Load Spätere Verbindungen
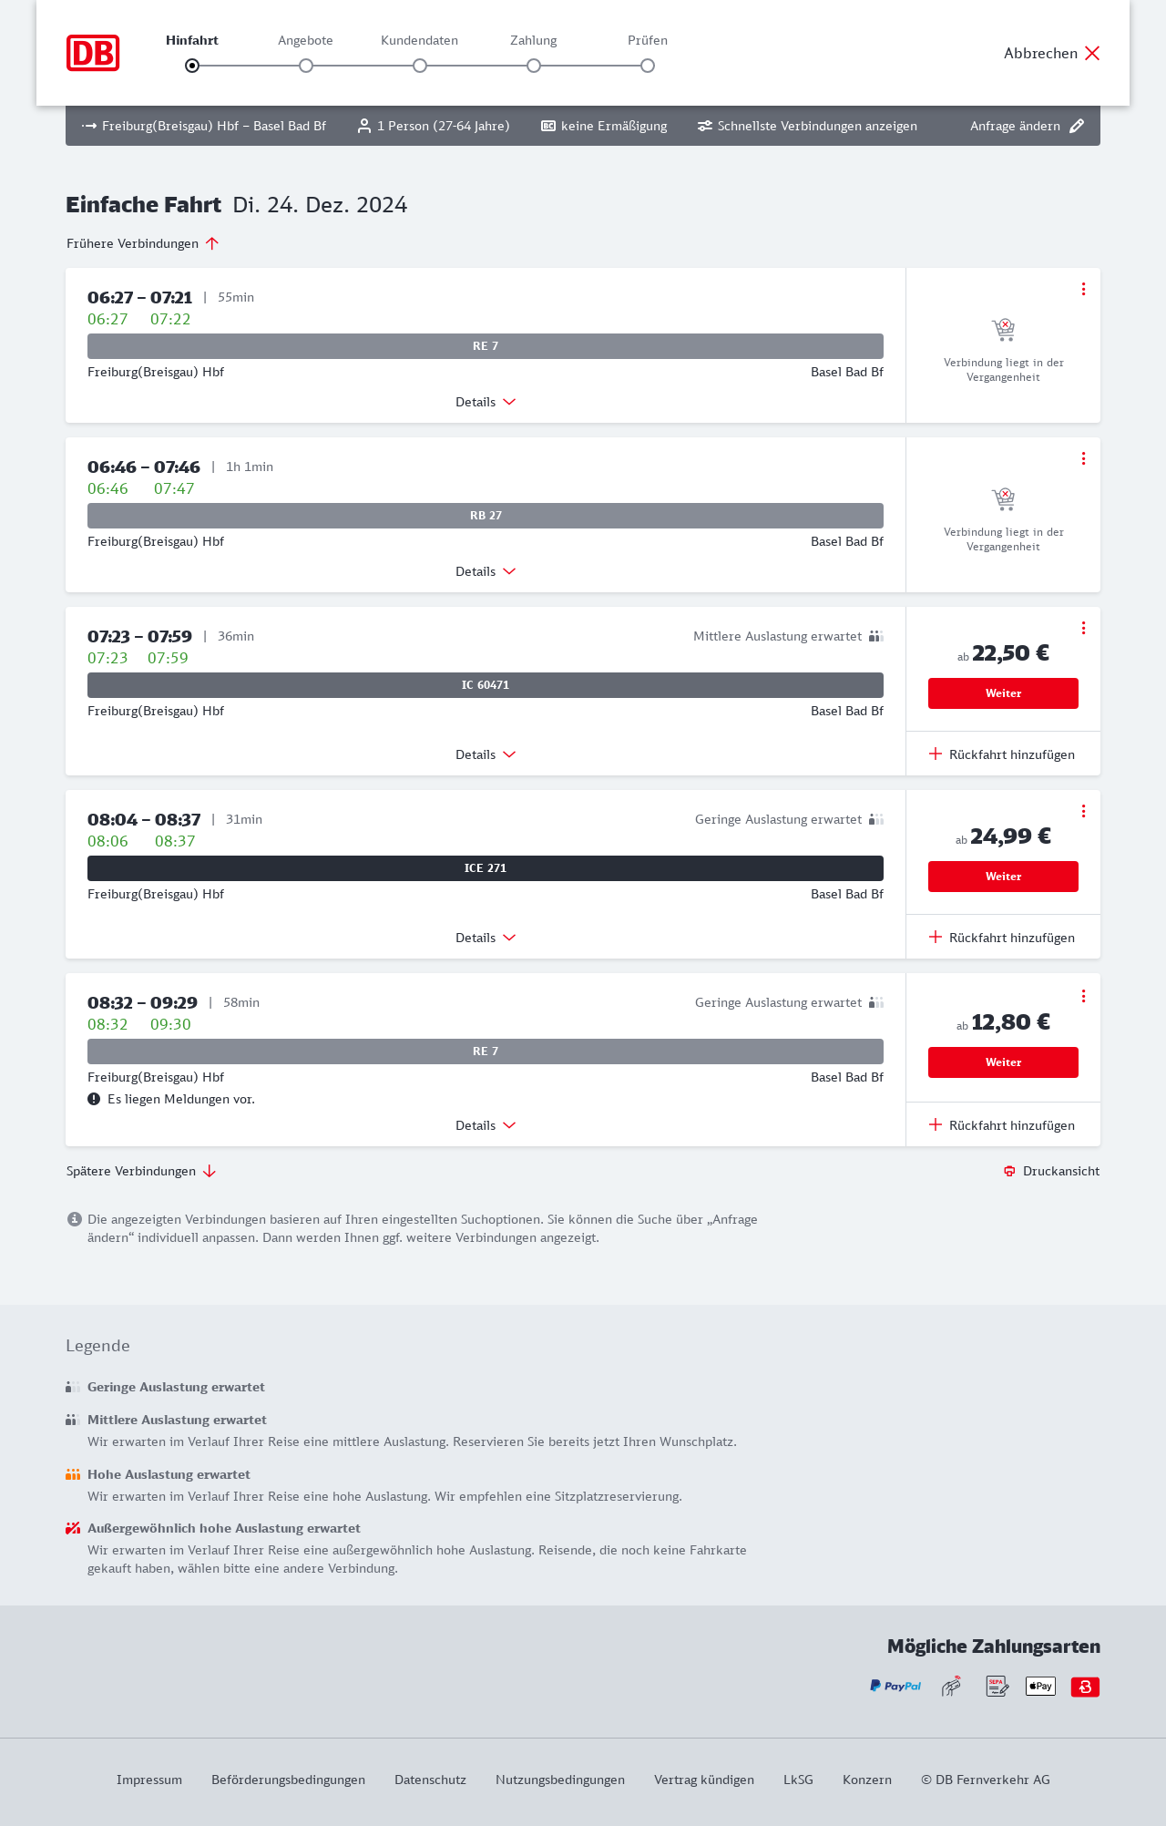This screenshot has height=1826, width=1166. 141,1171
